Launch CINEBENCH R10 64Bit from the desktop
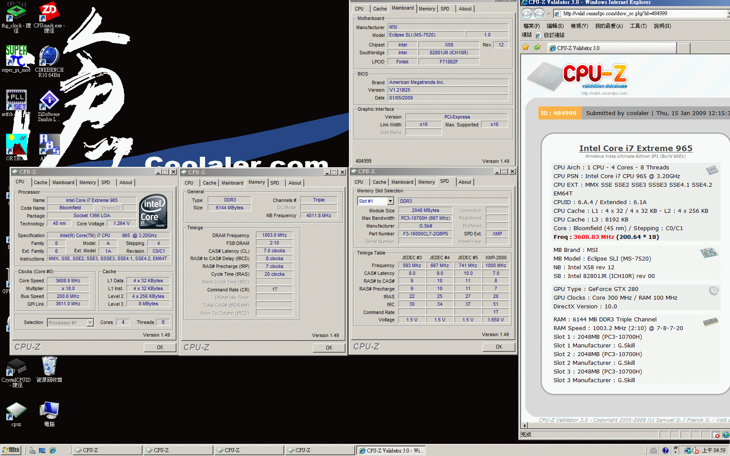Image resolution: width=730 pixels, height=456 pixels. [49, 62]
